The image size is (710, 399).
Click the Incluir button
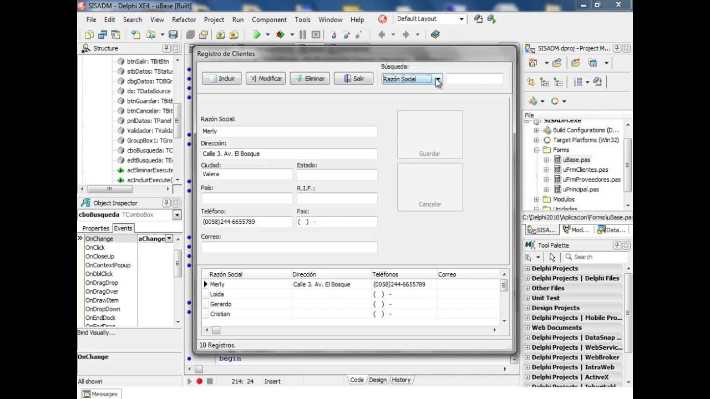click(x=221, y=79)
